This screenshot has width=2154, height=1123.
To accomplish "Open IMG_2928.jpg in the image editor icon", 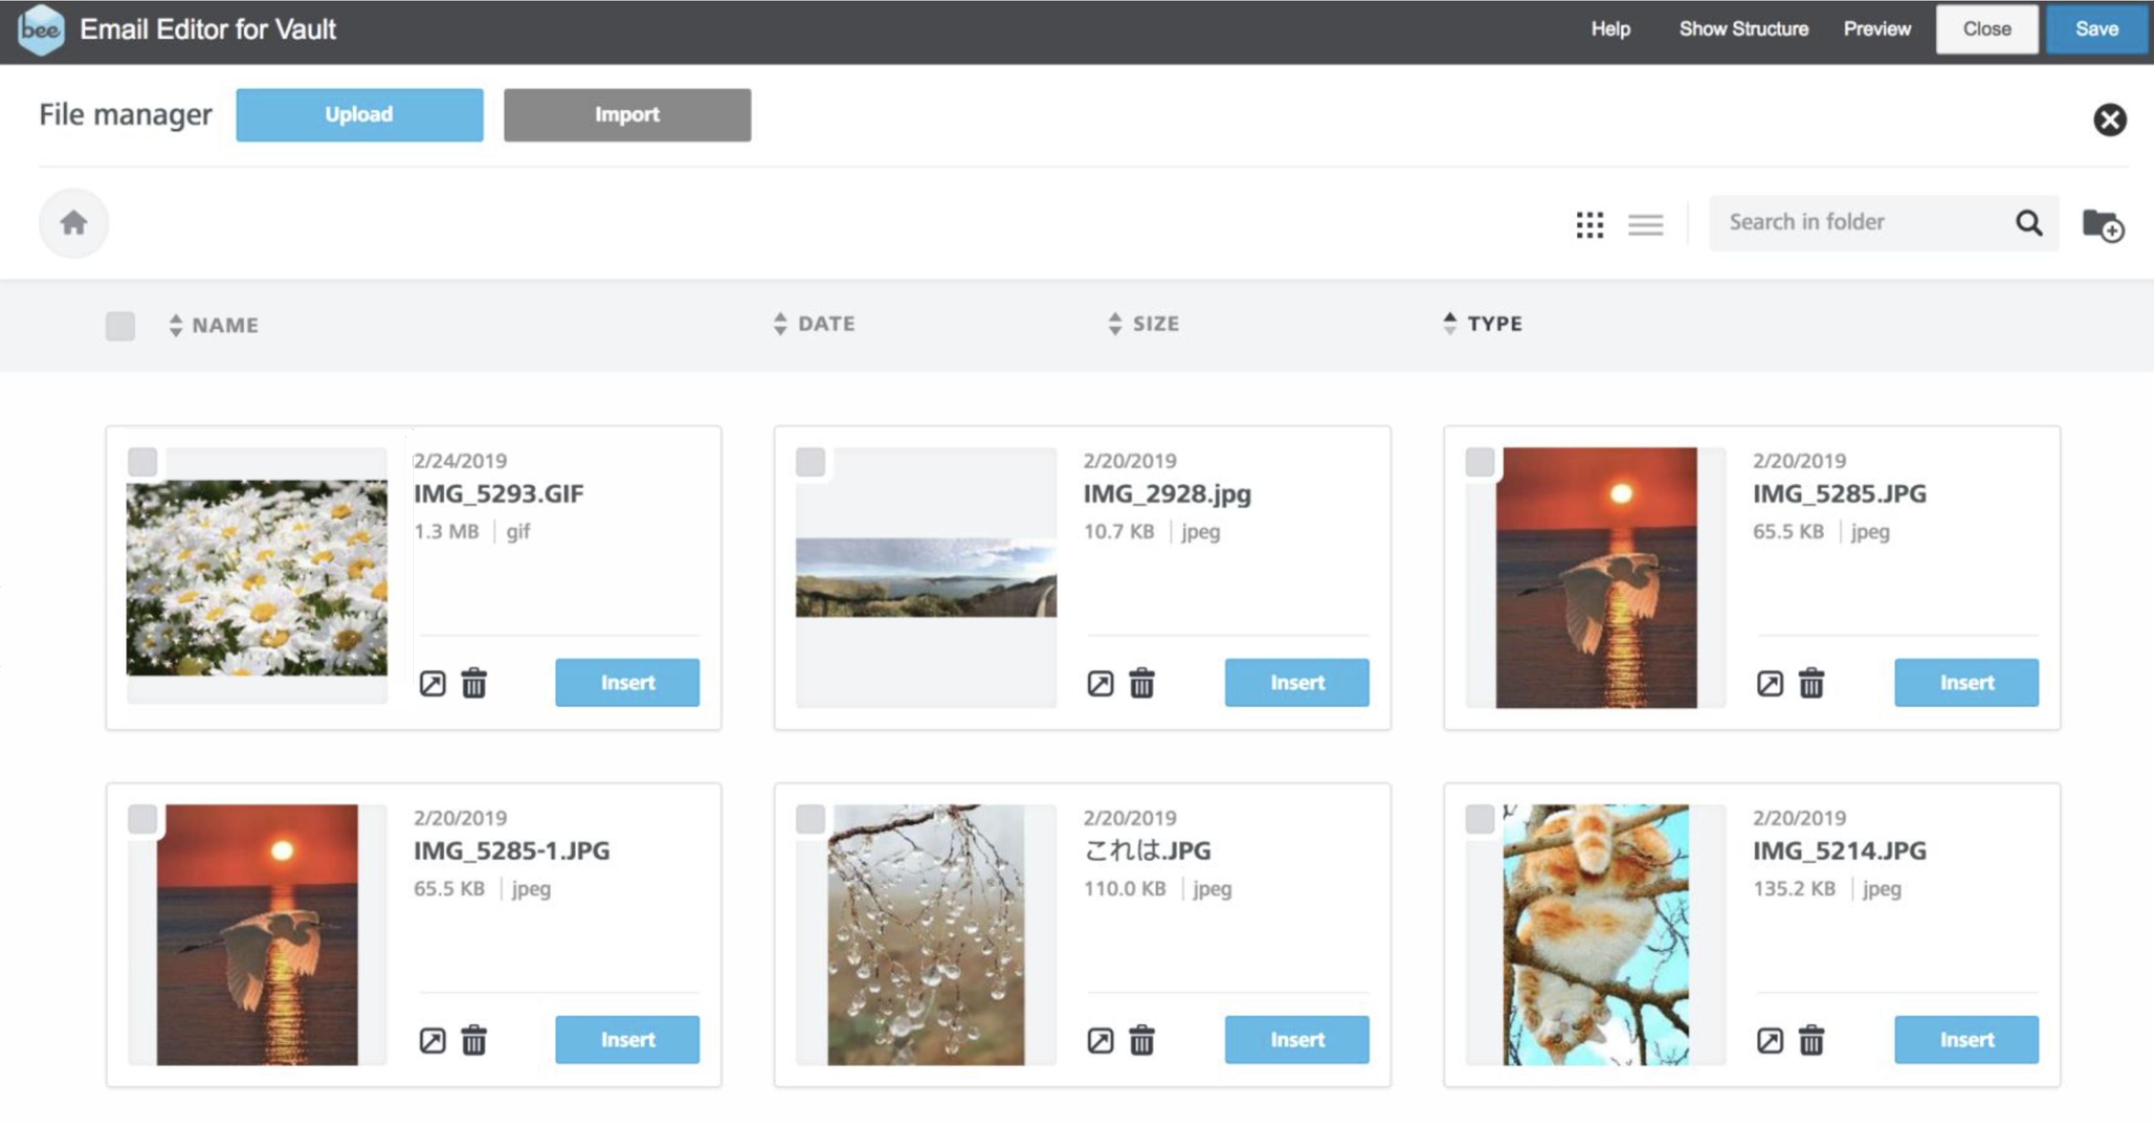I will [1101, 683].
